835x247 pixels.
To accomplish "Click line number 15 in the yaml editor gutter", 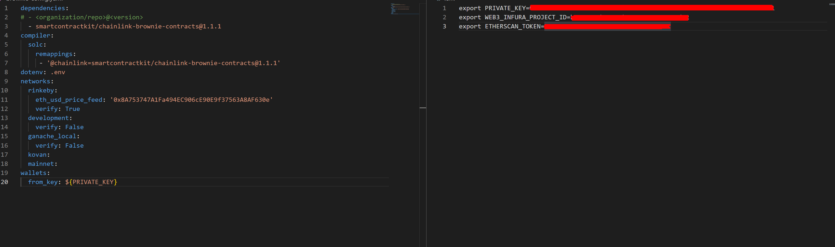I will tap(4, 136).
